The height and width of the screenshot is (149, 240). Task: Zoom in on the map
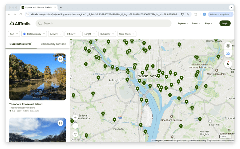[x=75, y=117]
